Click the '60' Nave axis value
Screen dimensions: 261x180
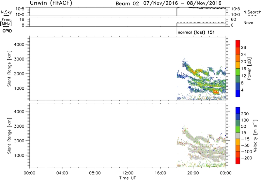pos(233,19)
